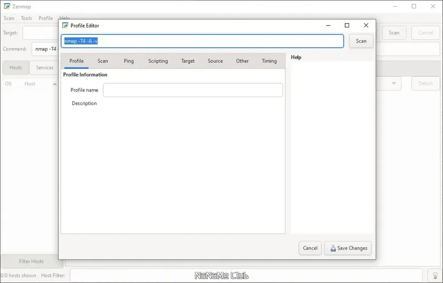This screenshot has width=443, height=283.
Task: Save Changes to the profile
Action: (348, 248)
